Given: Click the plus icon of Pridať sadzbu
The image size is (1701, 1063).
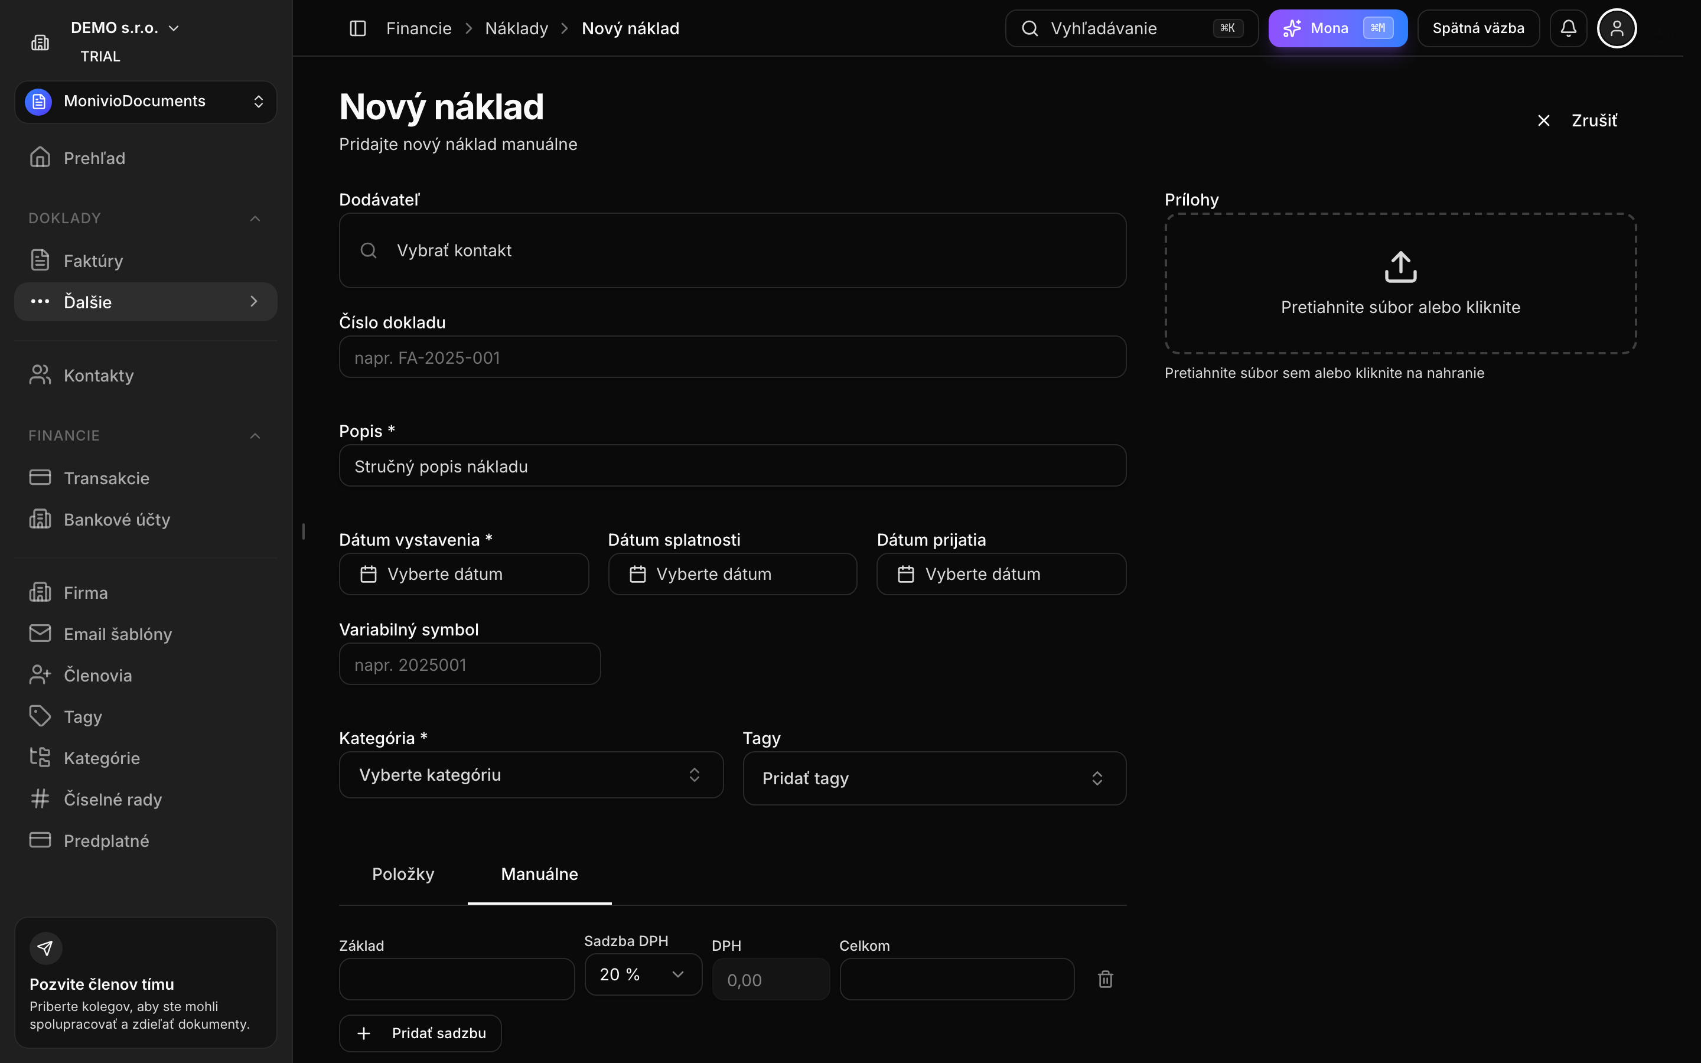Looking at the screenshot, I should pyautogui.click(x=363, y=1033).
